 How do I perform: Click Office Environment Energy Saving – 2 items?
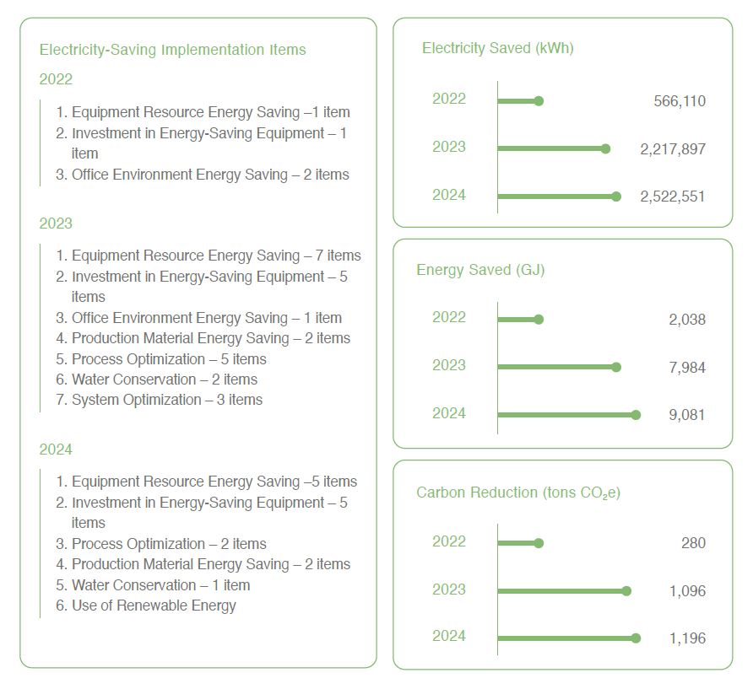click(x=202, y=175)
